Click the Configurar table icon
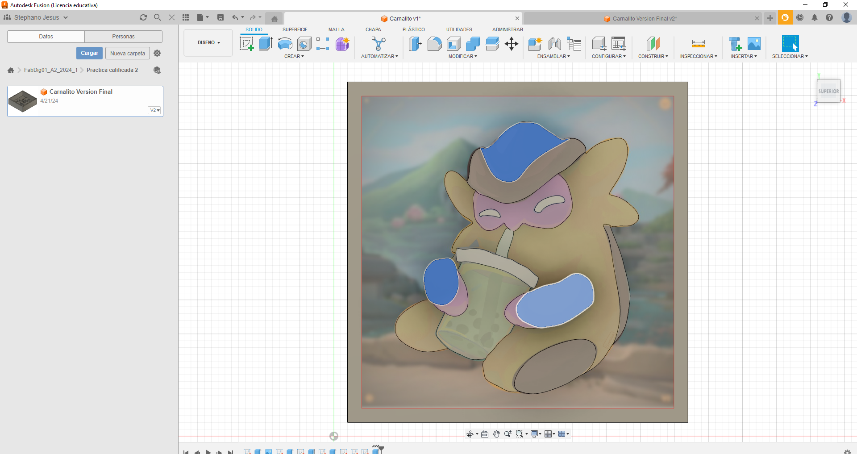Image resolution: width=857 pixels, height=454 pixels. tap(619, 44)
